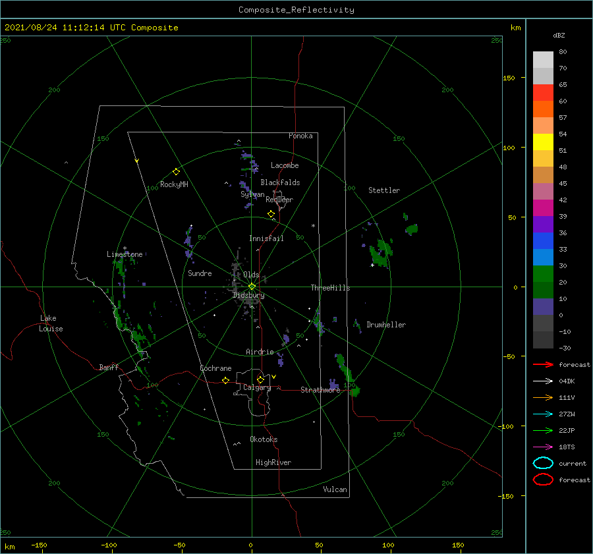Select the indigo 10-0 dBZ color band
593x554 pixels.
[543, 307]
